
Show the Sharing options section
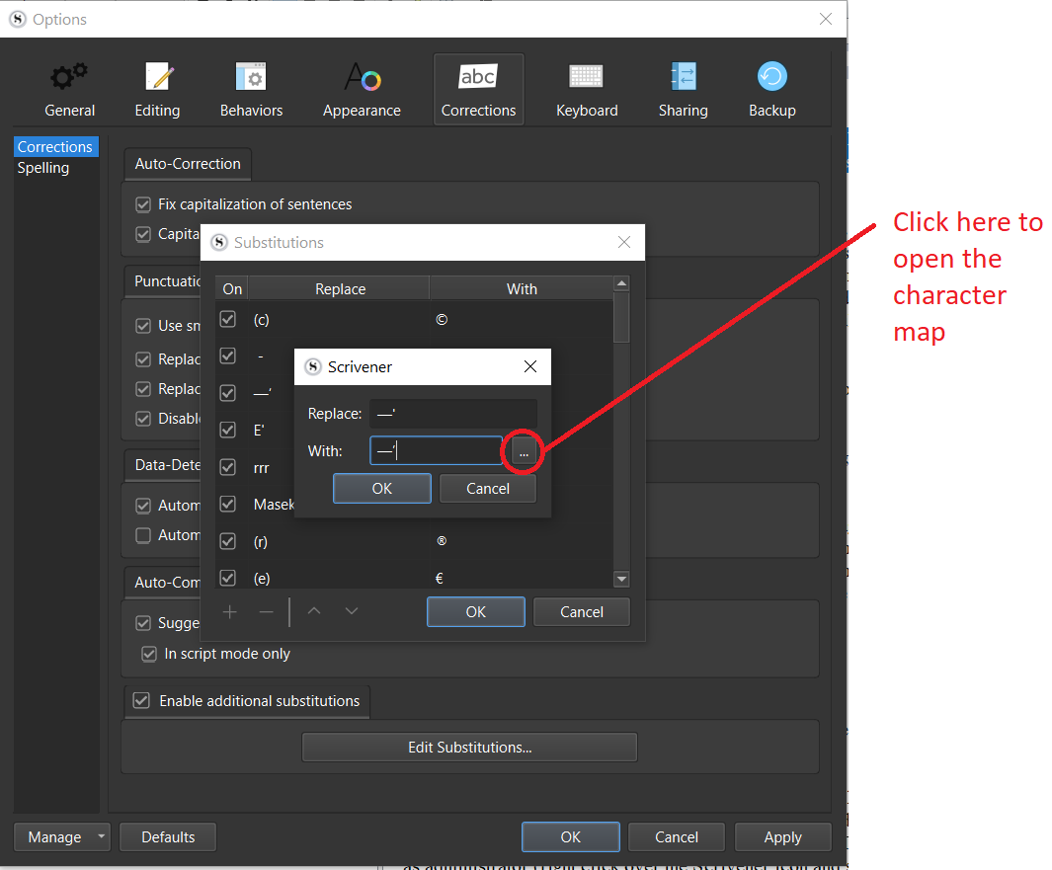pos(683,89)
